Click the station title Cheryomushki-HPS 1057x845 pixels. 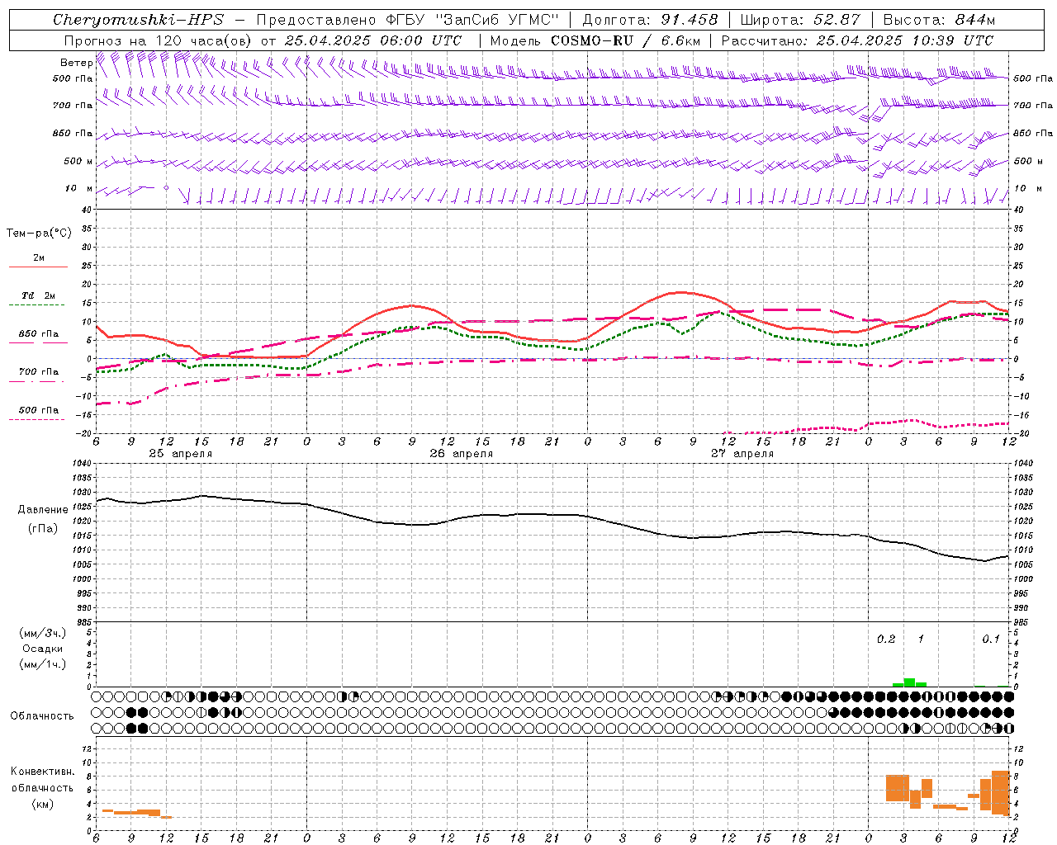coord(138,20)
